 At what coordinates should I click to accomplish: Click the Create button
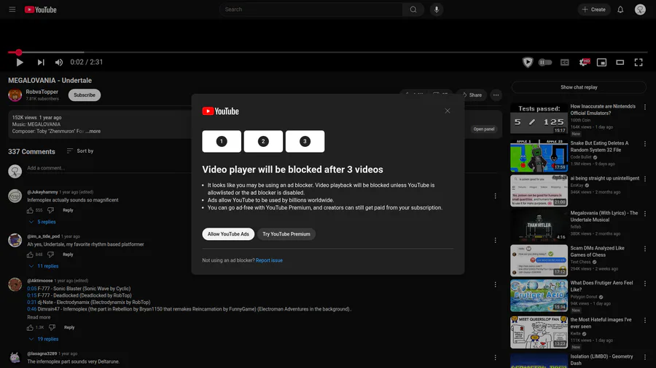click(593, 9)
